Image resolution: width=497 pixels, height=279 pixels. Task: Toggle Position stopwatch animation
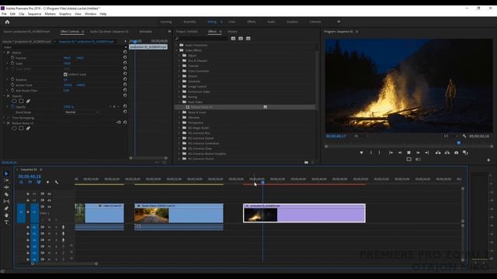12,58
